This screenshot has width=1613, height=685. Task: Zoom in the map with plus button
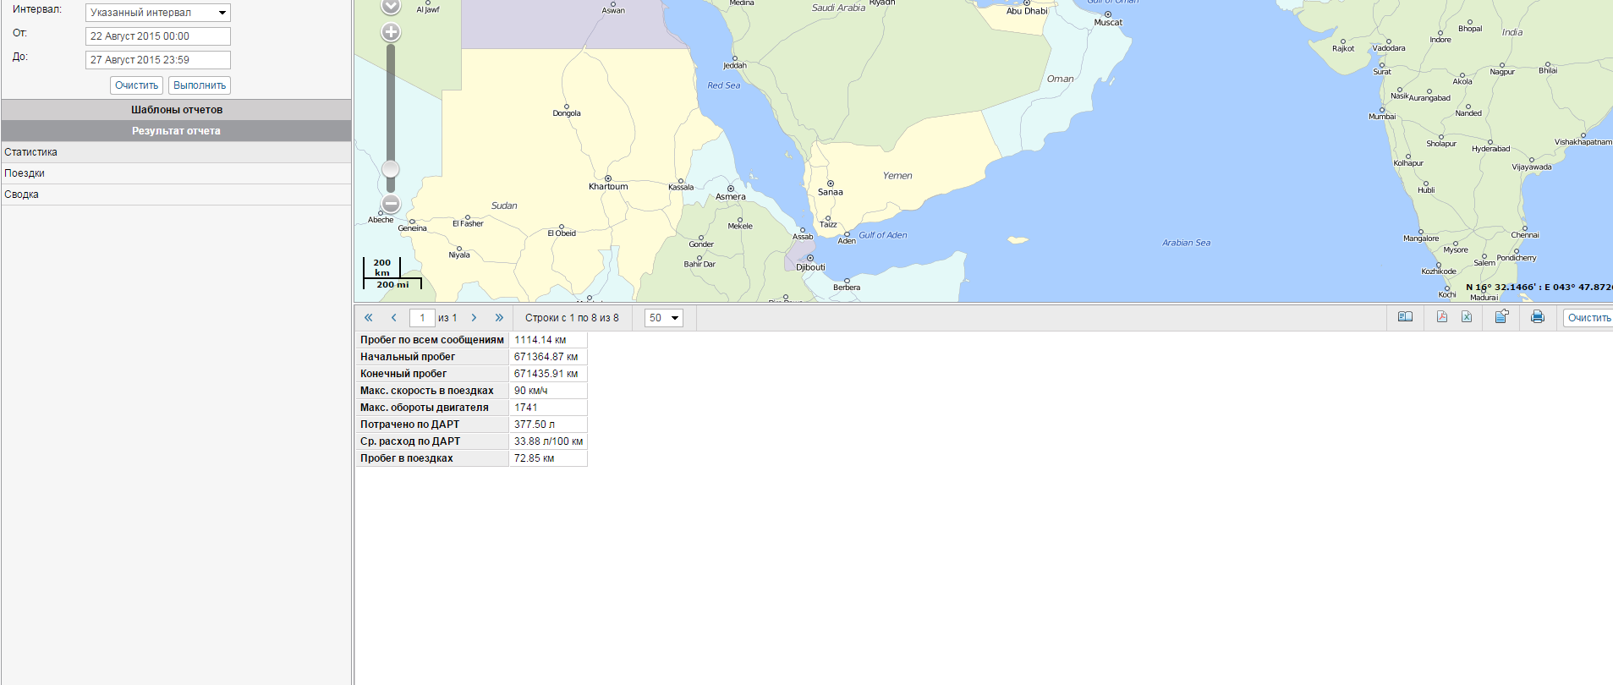[390, 33]
